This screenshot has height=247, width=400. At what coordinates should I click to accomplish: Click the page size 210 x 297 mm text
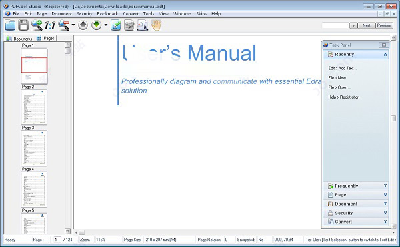pos(161,240)
